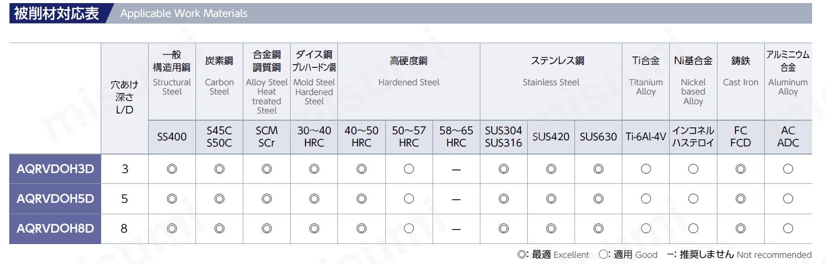This screenshot has width=826, height=264.
Task: Click the Hardened Steel column header
Action: point(409,82)
